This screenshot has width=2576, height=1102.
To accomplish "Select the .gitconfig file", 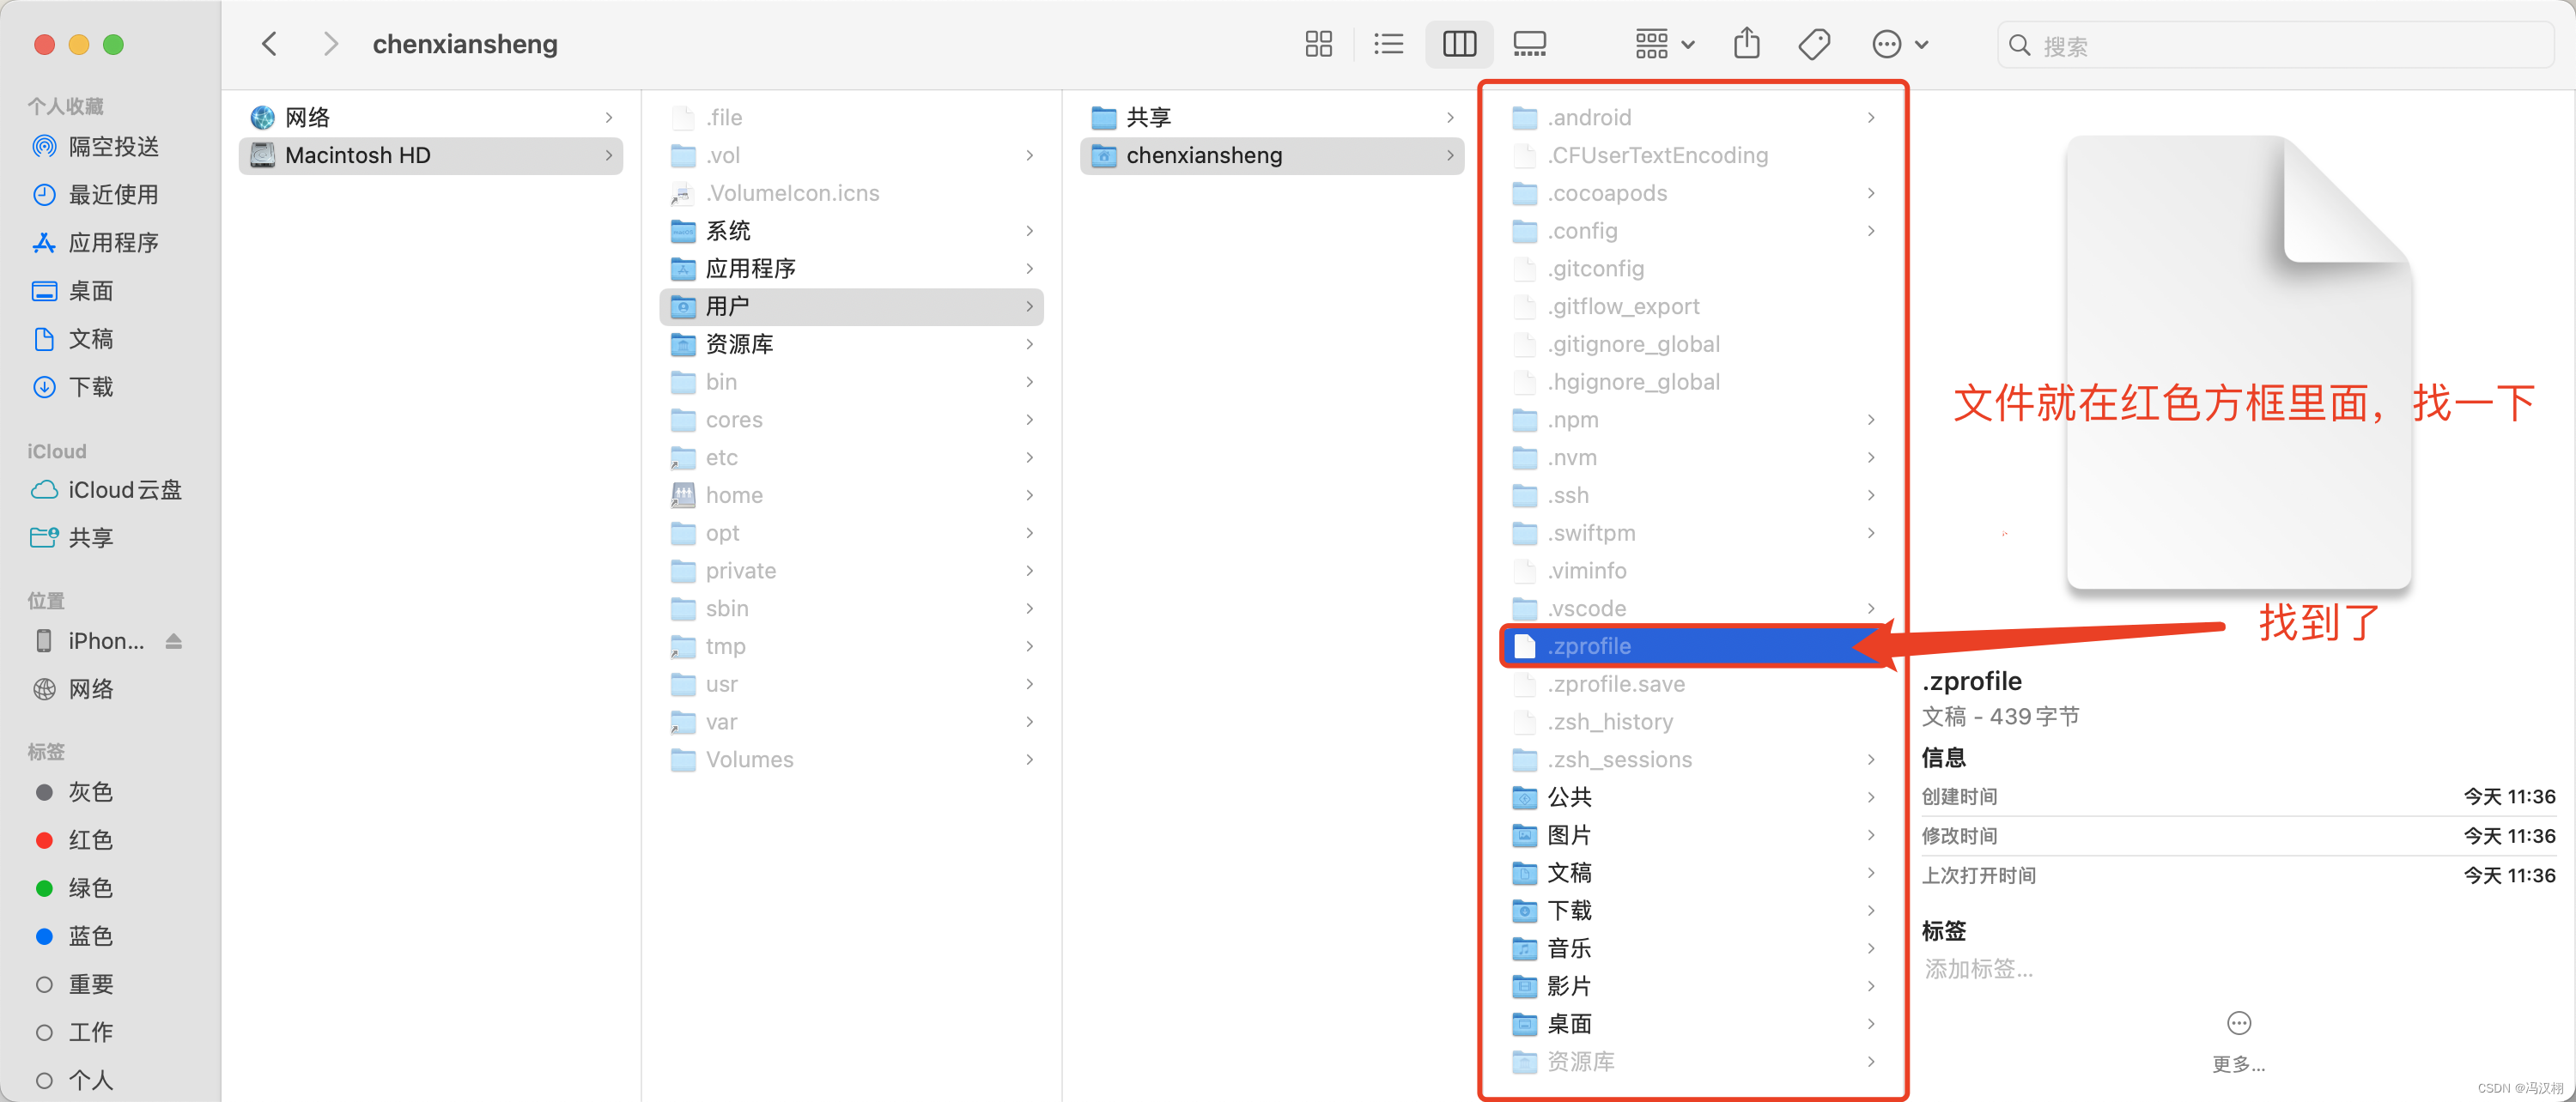I will [1694, 269].
